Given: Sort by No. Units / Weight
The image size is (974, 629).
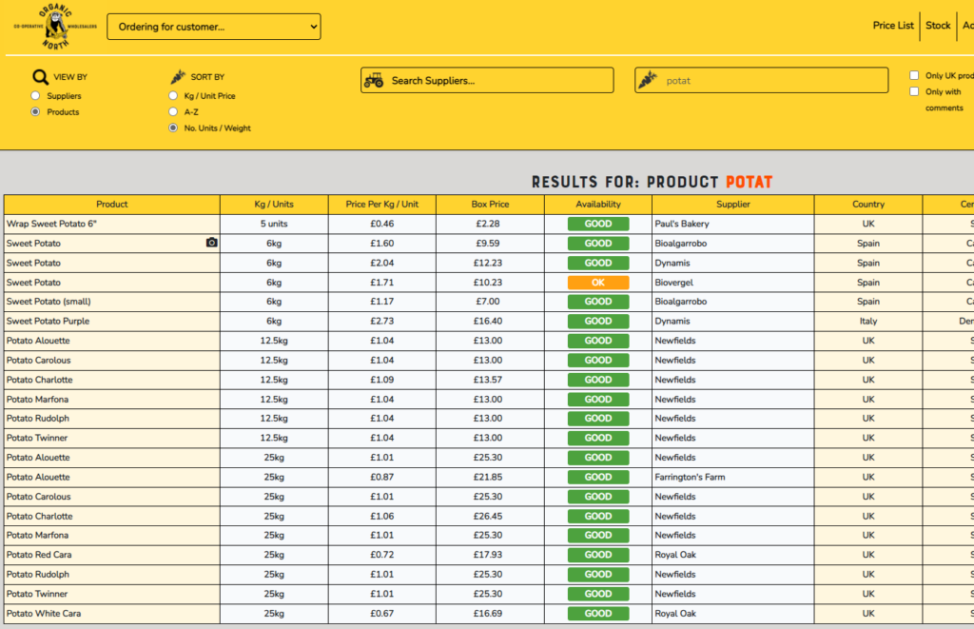Looking at the screenshot, I should tap(173, 128).
